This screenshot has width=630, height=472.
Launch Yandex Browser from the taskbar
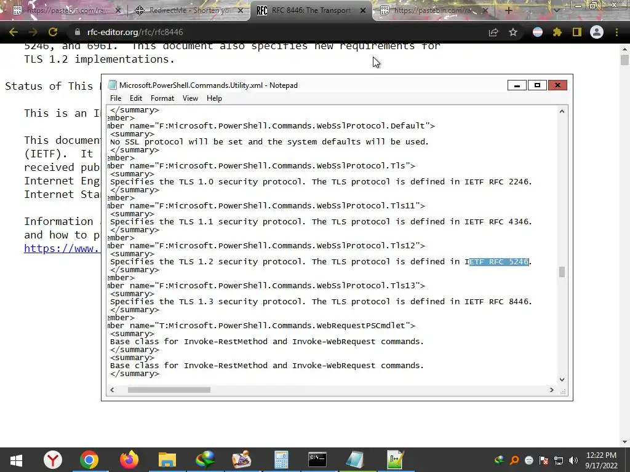53,460
